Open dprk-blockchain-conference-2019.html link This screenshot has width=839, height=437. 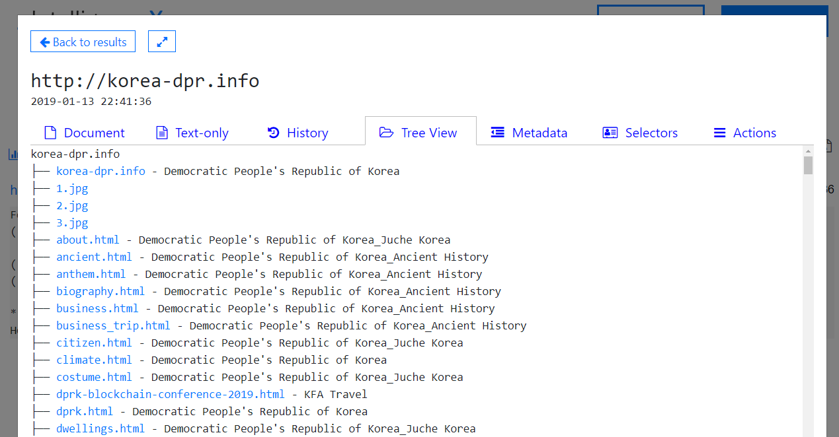point(170,394)
